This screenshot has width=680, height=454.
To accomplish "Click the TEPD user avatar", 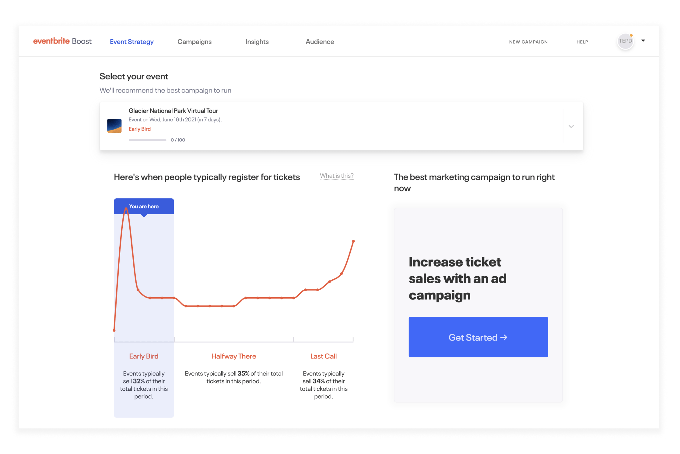I will (x=625, y=41).
